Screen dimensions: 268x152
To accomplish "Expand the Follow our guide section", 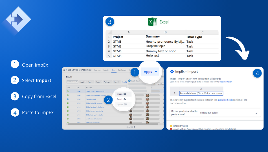I will 215,113.
